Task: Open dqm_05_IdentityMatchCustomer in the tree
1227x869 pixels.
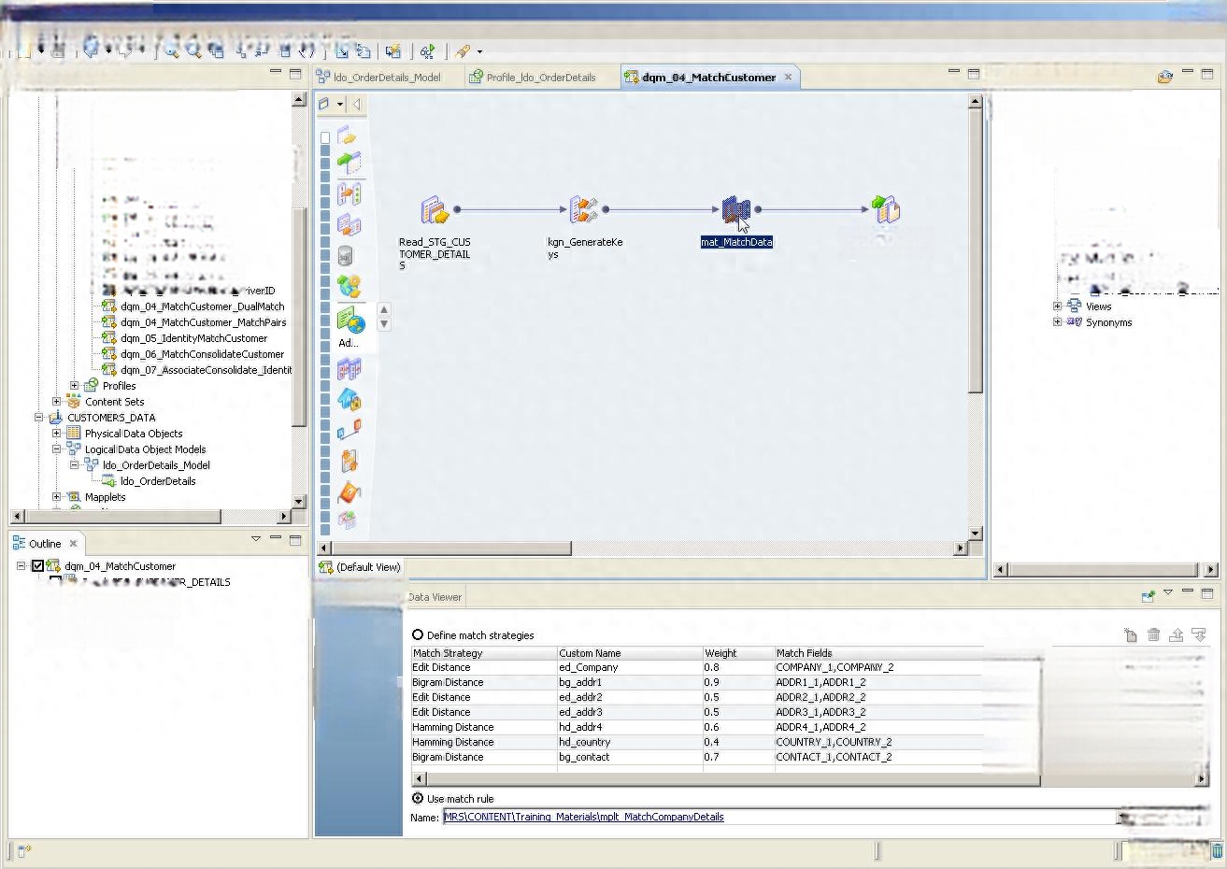Action: point(193,337)
